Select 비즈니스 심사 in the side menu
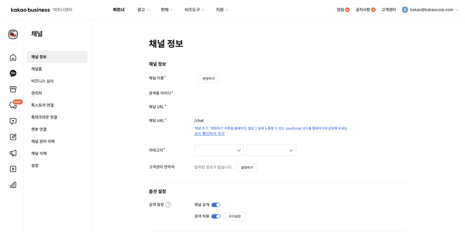465x232 pixels. tap(42, 81)
